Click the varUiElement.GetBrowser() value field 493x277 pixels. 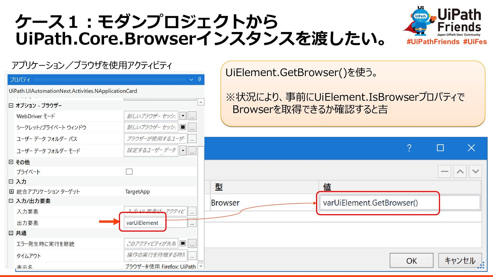click(x=400, y=203)
